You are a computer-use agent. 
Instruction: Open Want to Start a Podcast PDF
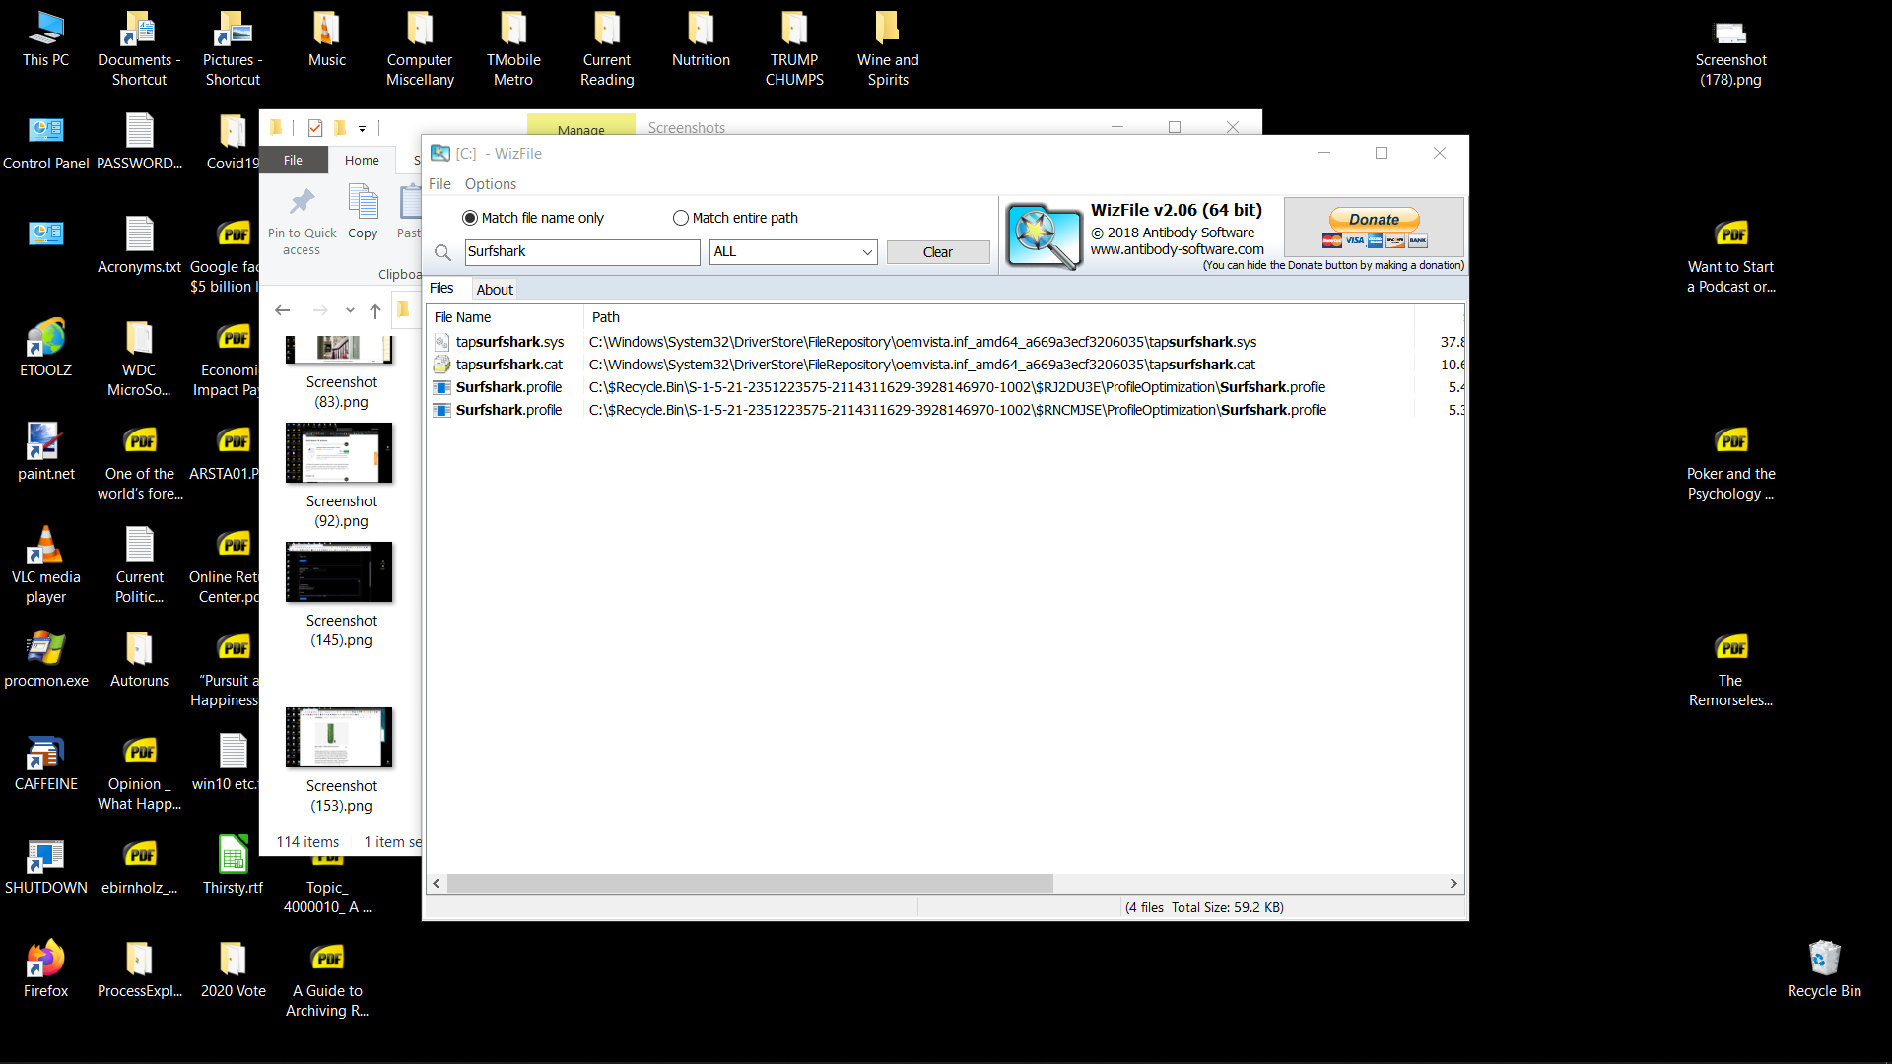(1730, 255)
